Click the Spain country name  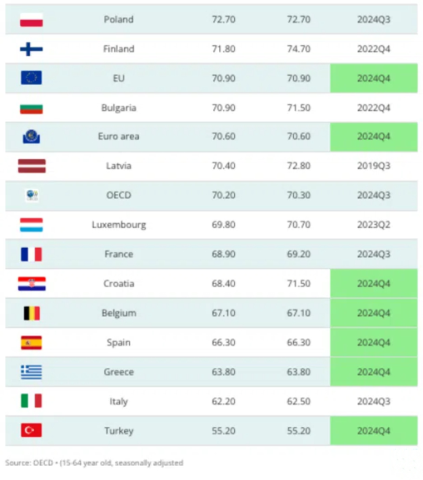pos(118,343)
